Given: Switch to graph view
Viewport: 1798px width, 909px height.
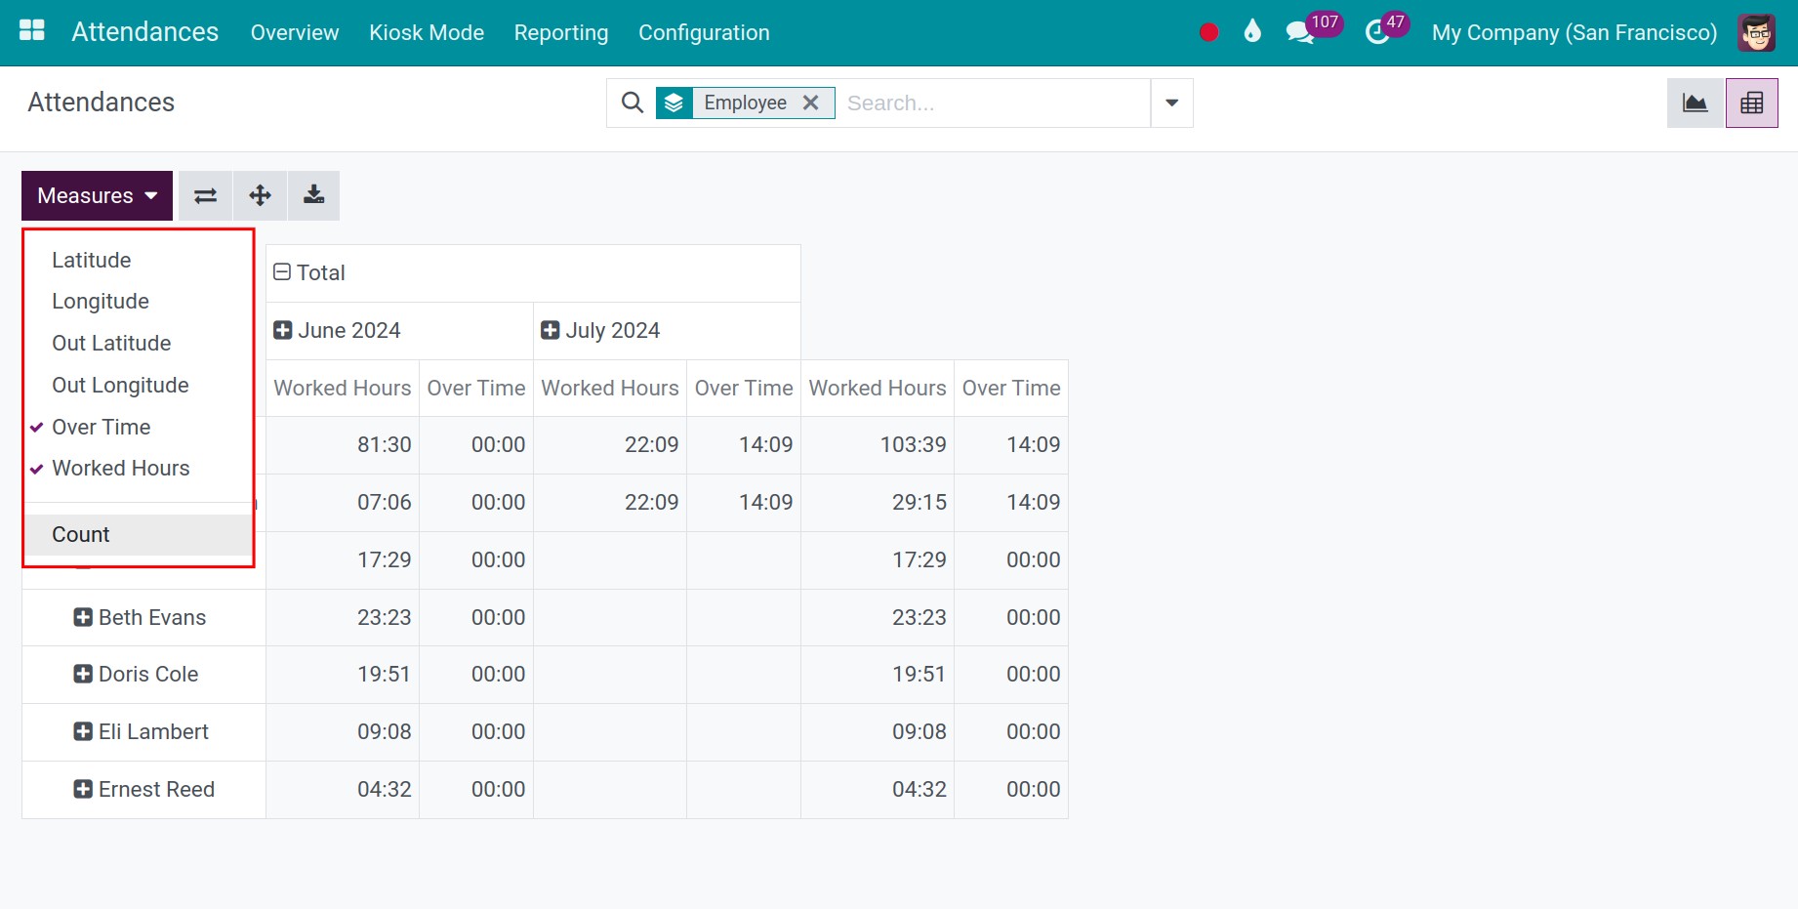Looking at the screenshot, I should click(x=1696, y=103).
